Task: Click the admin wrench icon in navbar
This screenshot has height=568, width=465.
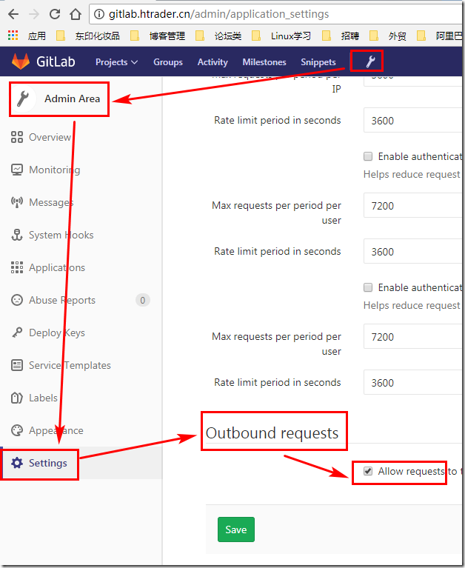Action: (367, 61)
